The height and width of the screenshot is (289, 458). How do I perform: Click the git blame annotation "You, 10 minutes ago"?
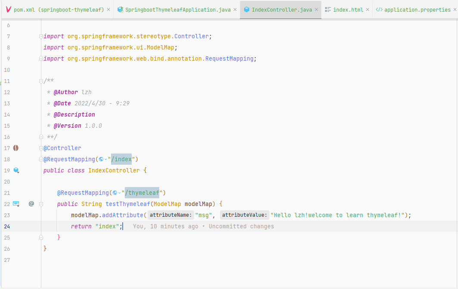(165, 226)
